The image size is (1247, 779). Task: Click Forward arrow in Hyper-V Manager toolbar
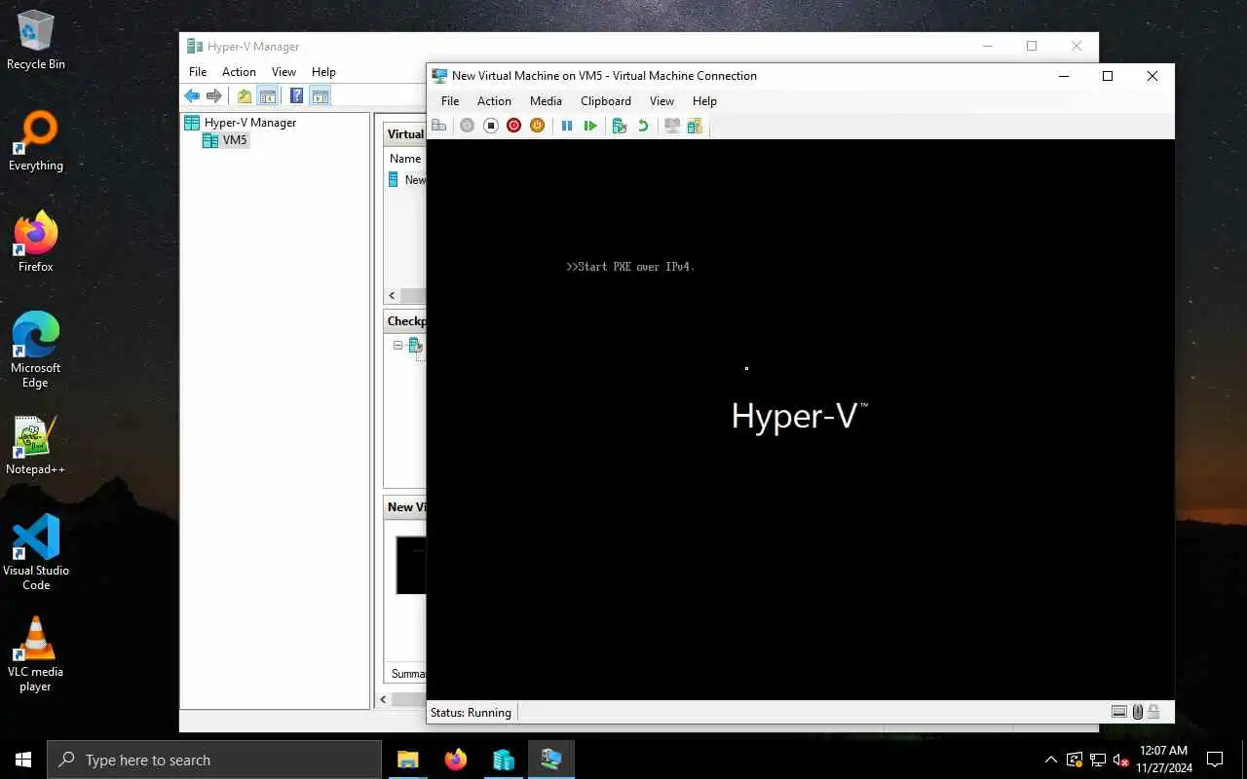pos(214,95)
